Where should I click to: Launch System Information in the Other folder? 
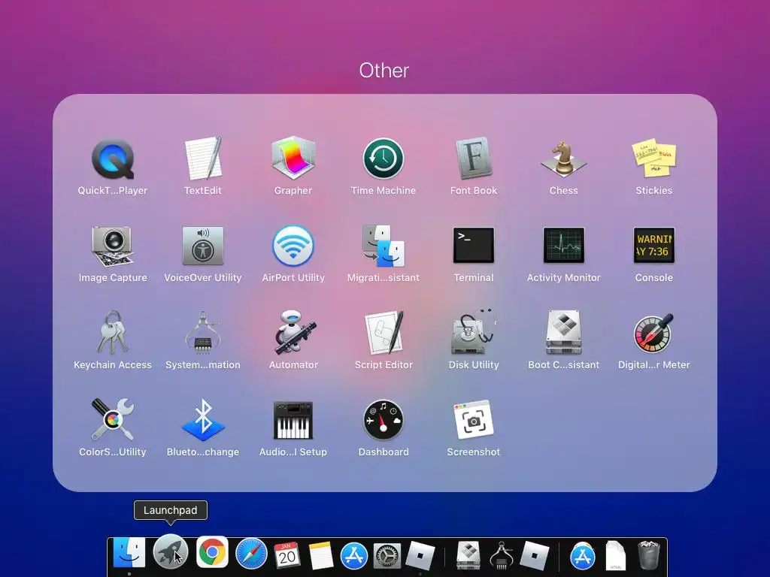(x=203, y=333)
